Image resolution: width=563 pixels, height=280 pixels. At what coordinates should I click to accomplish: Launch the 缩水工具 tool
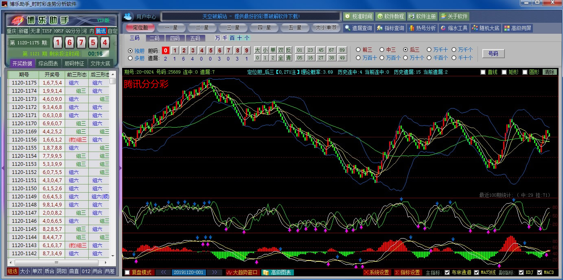[x=454, y=28]
